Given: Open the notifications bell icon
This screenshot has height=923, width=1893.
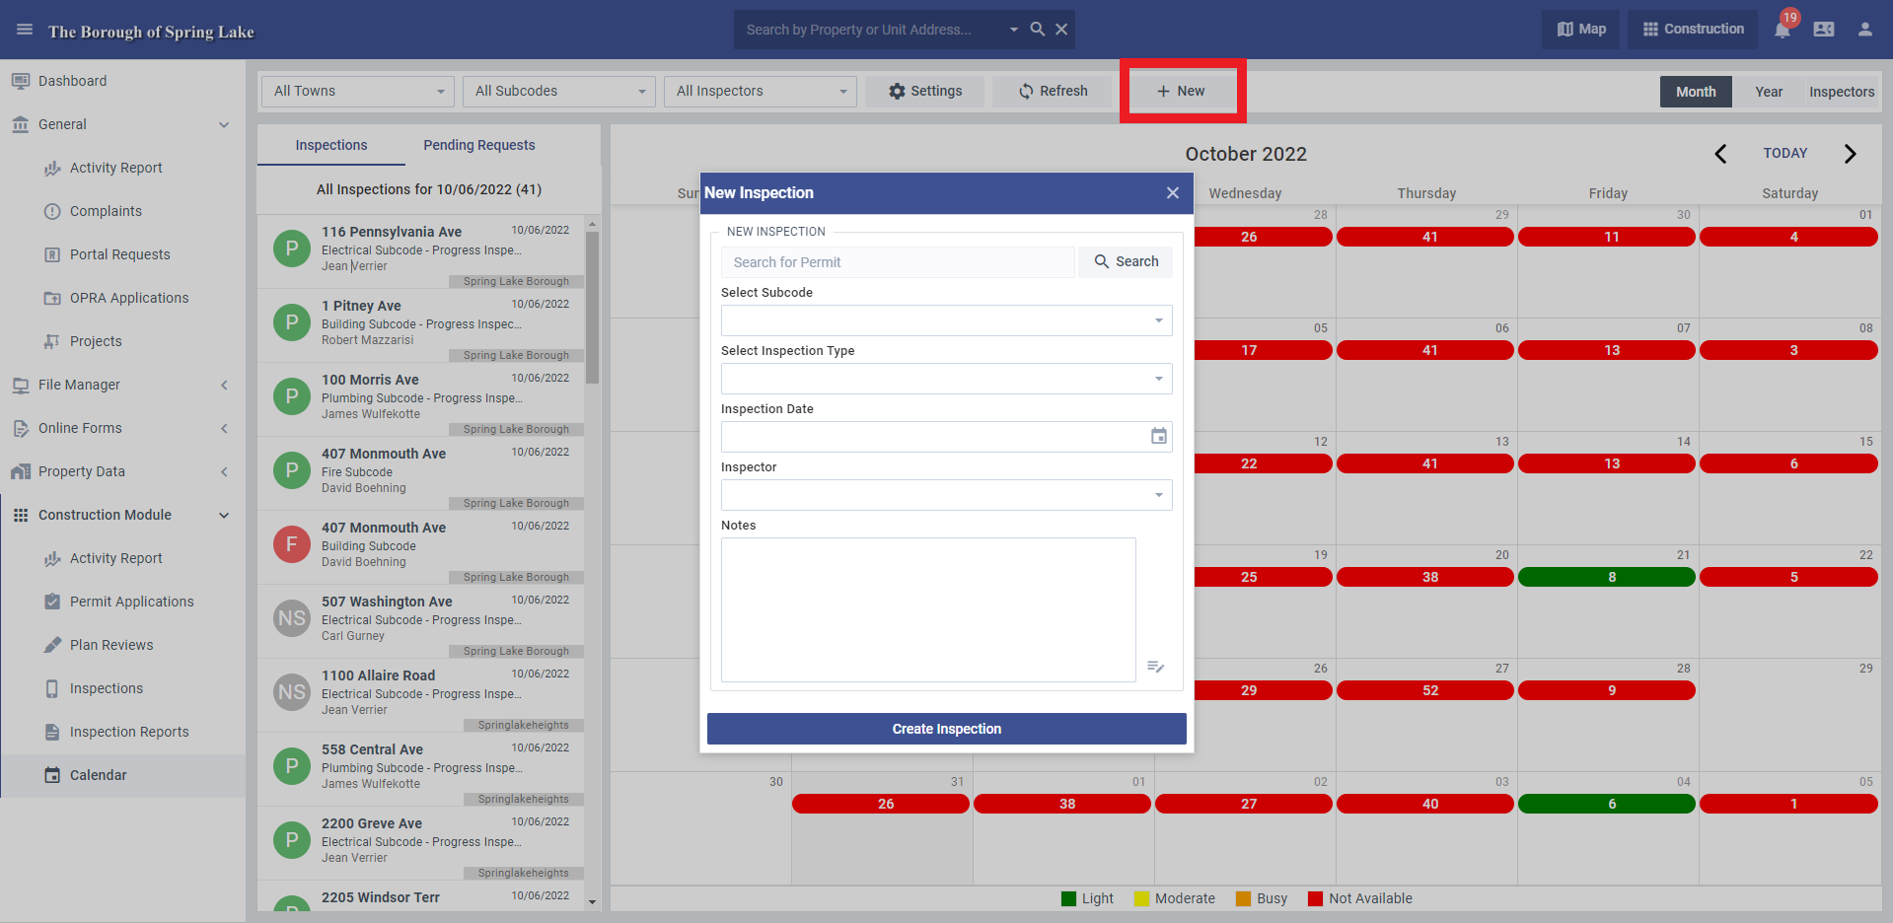Looking at the screenshot, I should click(x=1783, y=30).
